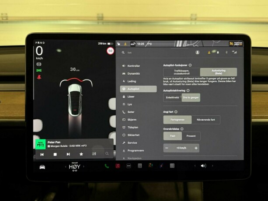The height and width of the screenshot is (201, 268).
Task: Go to Skjerm settings
Action: [x=129, y=120]
